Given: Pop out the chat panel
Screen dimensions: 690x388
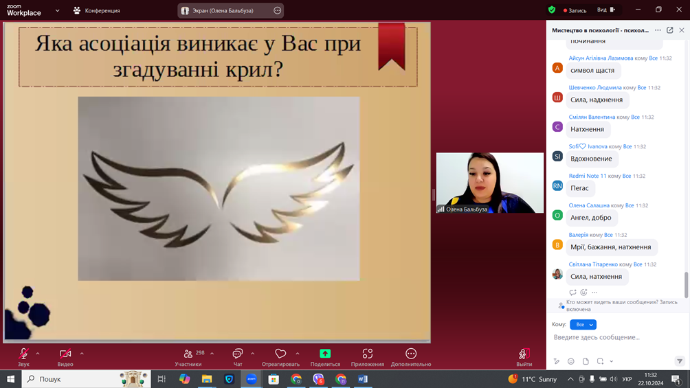Looking at the screenshot, I should click(670, 30).
